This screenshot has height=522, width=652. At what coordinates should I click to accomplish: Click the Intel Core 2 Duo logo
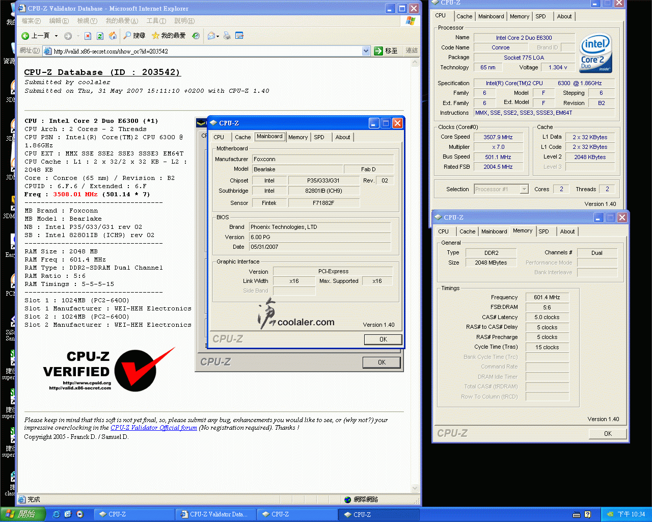point(595,53)
